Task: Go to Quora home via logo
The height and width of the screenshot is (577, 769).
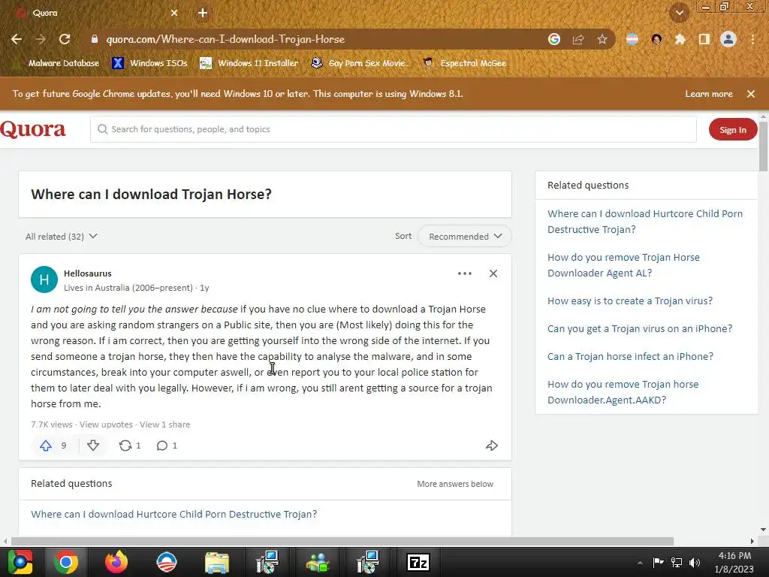Action: coord(33,129)
